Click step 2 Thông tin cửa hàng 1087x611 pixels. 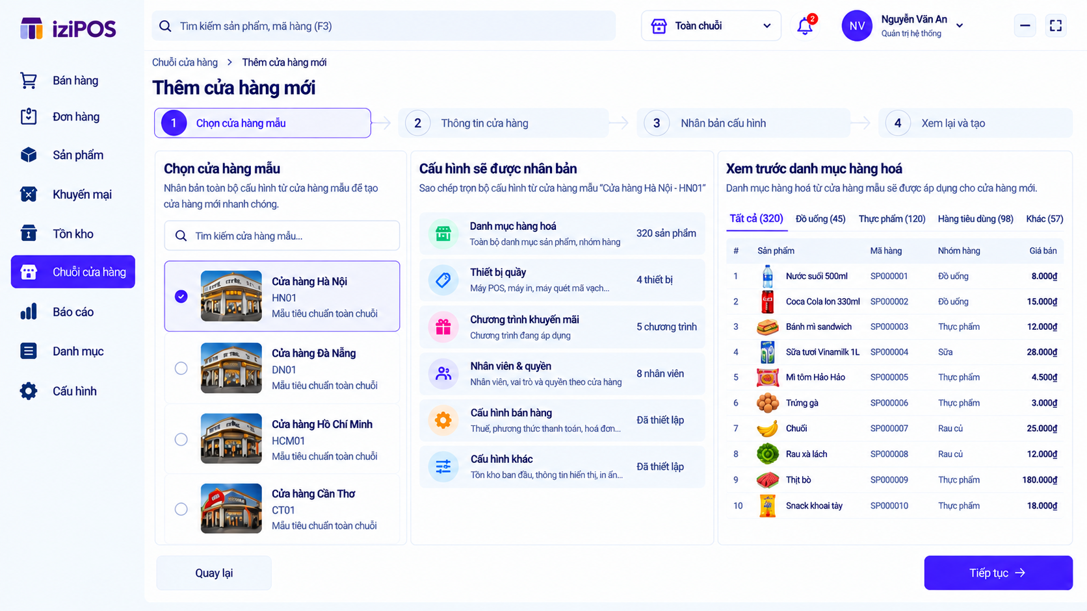tap(503, 123)
